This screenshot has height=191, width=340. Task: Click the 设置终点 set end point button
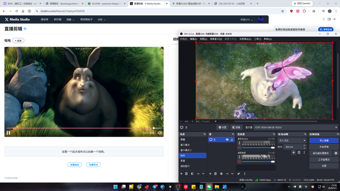coord(93,165)
